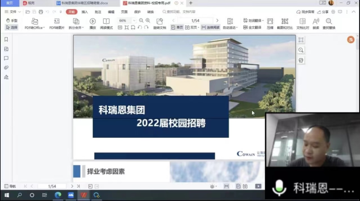
Task: Start slideshow with 播放 icon
Action: coord(93,22)
